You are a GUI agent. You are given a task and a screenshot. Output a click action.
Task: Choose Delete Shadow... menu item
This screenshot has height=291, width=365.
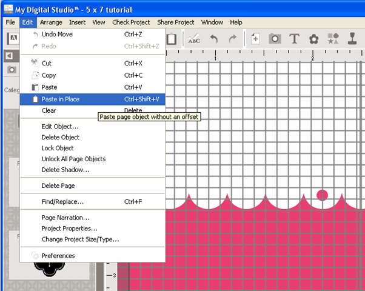click(x=93, y=170)
